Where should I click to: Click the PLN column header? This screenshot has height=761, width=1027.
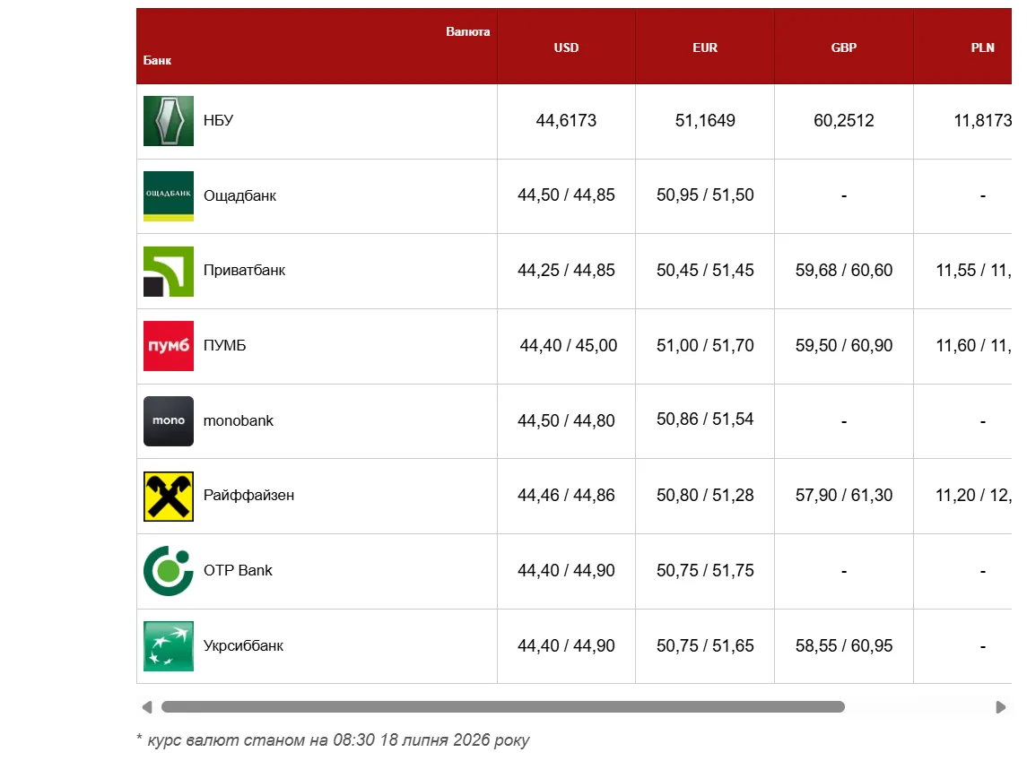coord(982,48)
